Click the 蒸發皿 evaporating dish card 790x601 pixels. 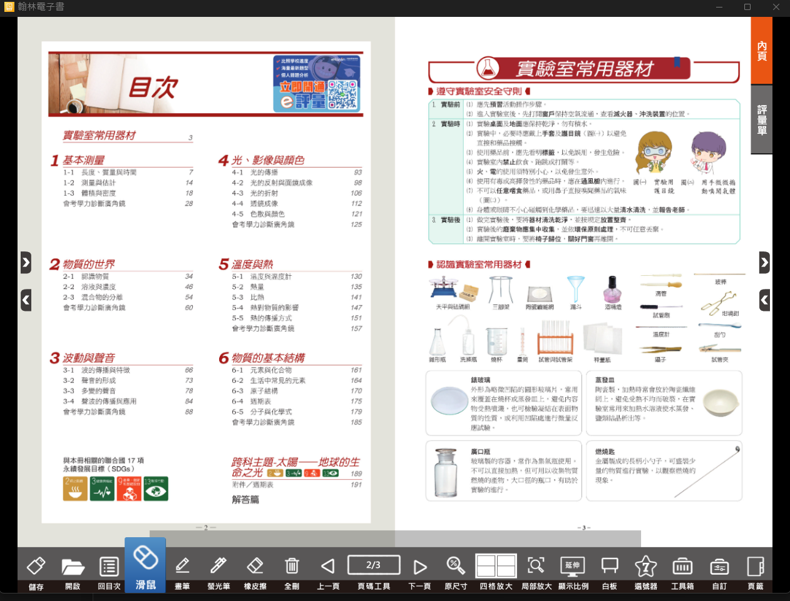664,403
